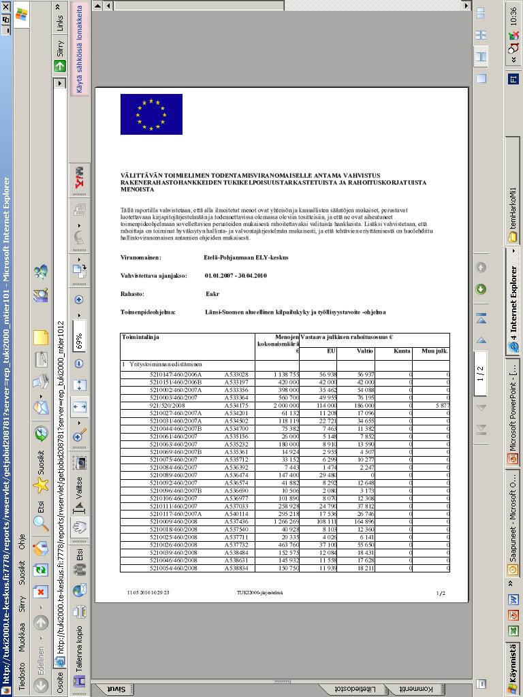Click Käytä sähköisiä lomakkeita button
Screen dimensions: 523x697
[x=79, y=49]
